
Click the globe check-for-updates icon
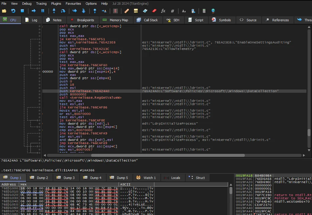tap(213, 11)
